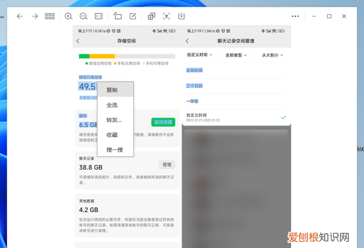Click the 聊天记录 label
This screenshot has height=248, width=364.
pyautogui.click(x=86, y=158)
